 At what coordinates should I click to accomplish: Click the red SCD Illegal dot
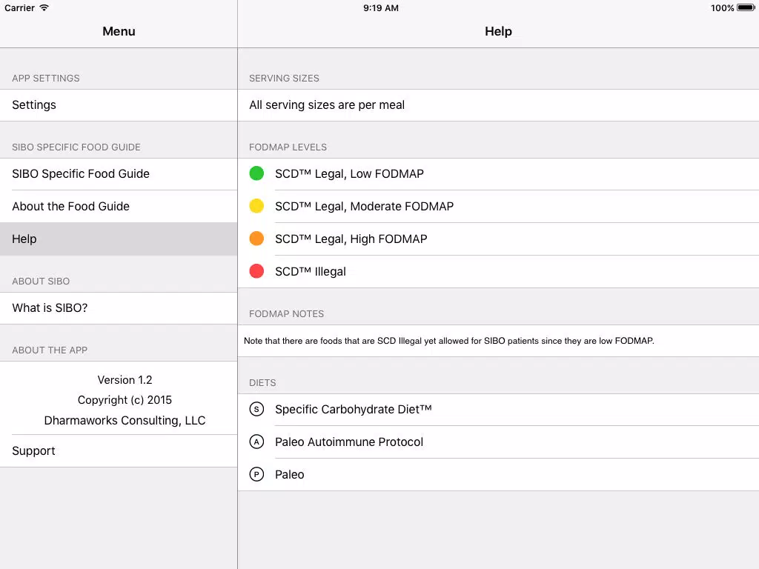(x=256, y=271)
